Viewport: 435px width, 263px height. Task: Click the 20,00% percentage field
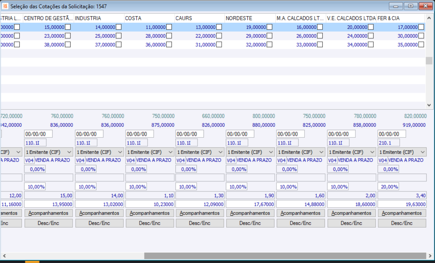(388, 187)
